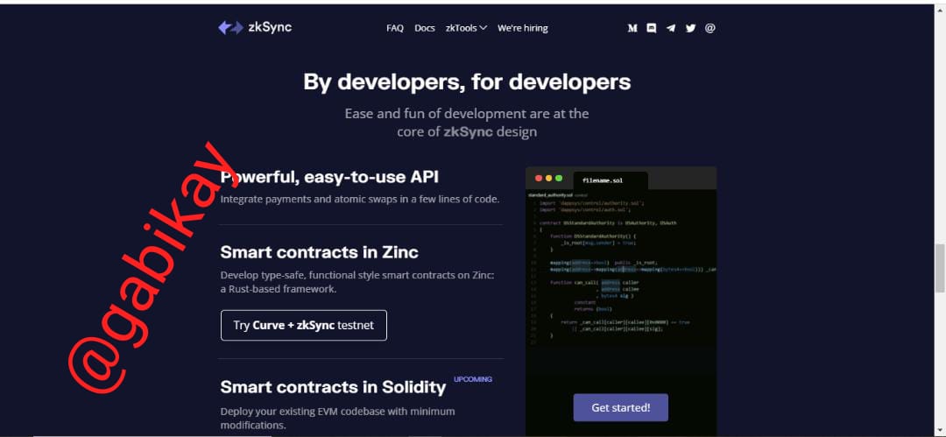946x437 pixels.
Task: Click the vertical page scrollbar thumb
Action: [939, 268]
